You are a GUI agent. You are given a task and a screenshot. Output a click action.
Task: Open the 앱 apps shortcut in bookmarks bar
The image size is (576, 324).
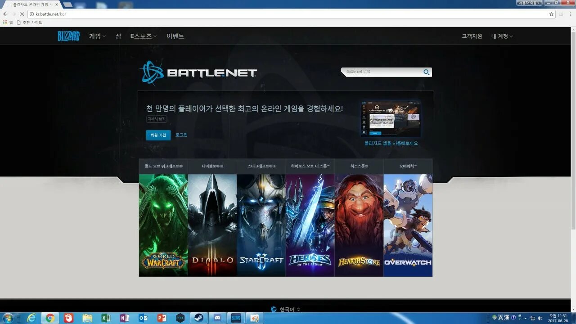8,22
